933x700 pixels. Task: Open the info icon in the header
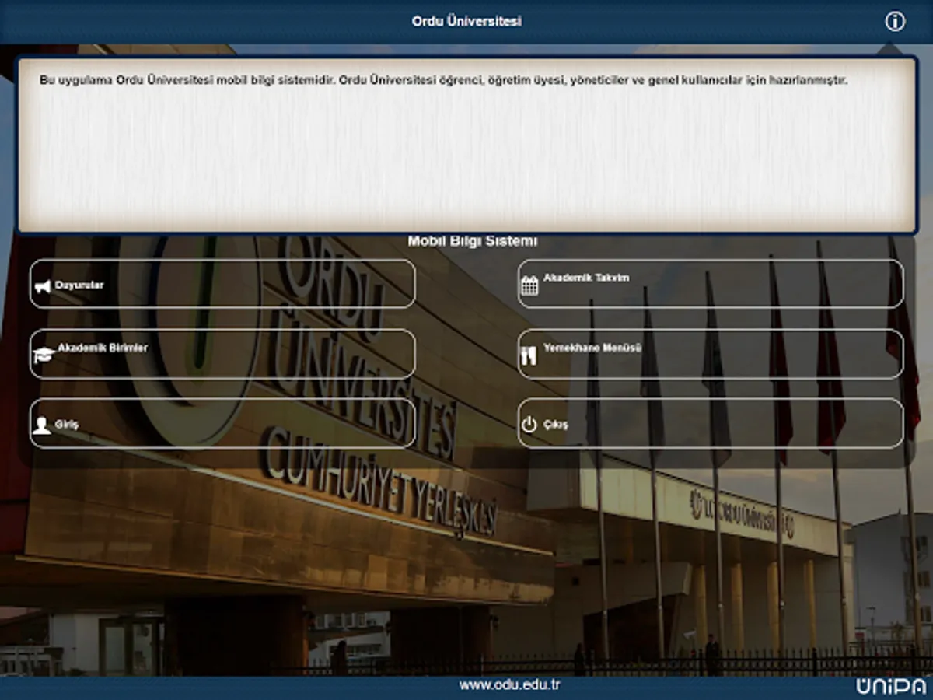coord(895,22)
